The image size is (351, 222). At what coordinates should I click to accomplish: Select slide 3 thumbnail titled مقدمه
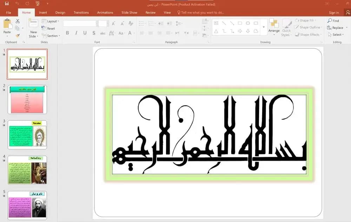(x=27, y=135)
